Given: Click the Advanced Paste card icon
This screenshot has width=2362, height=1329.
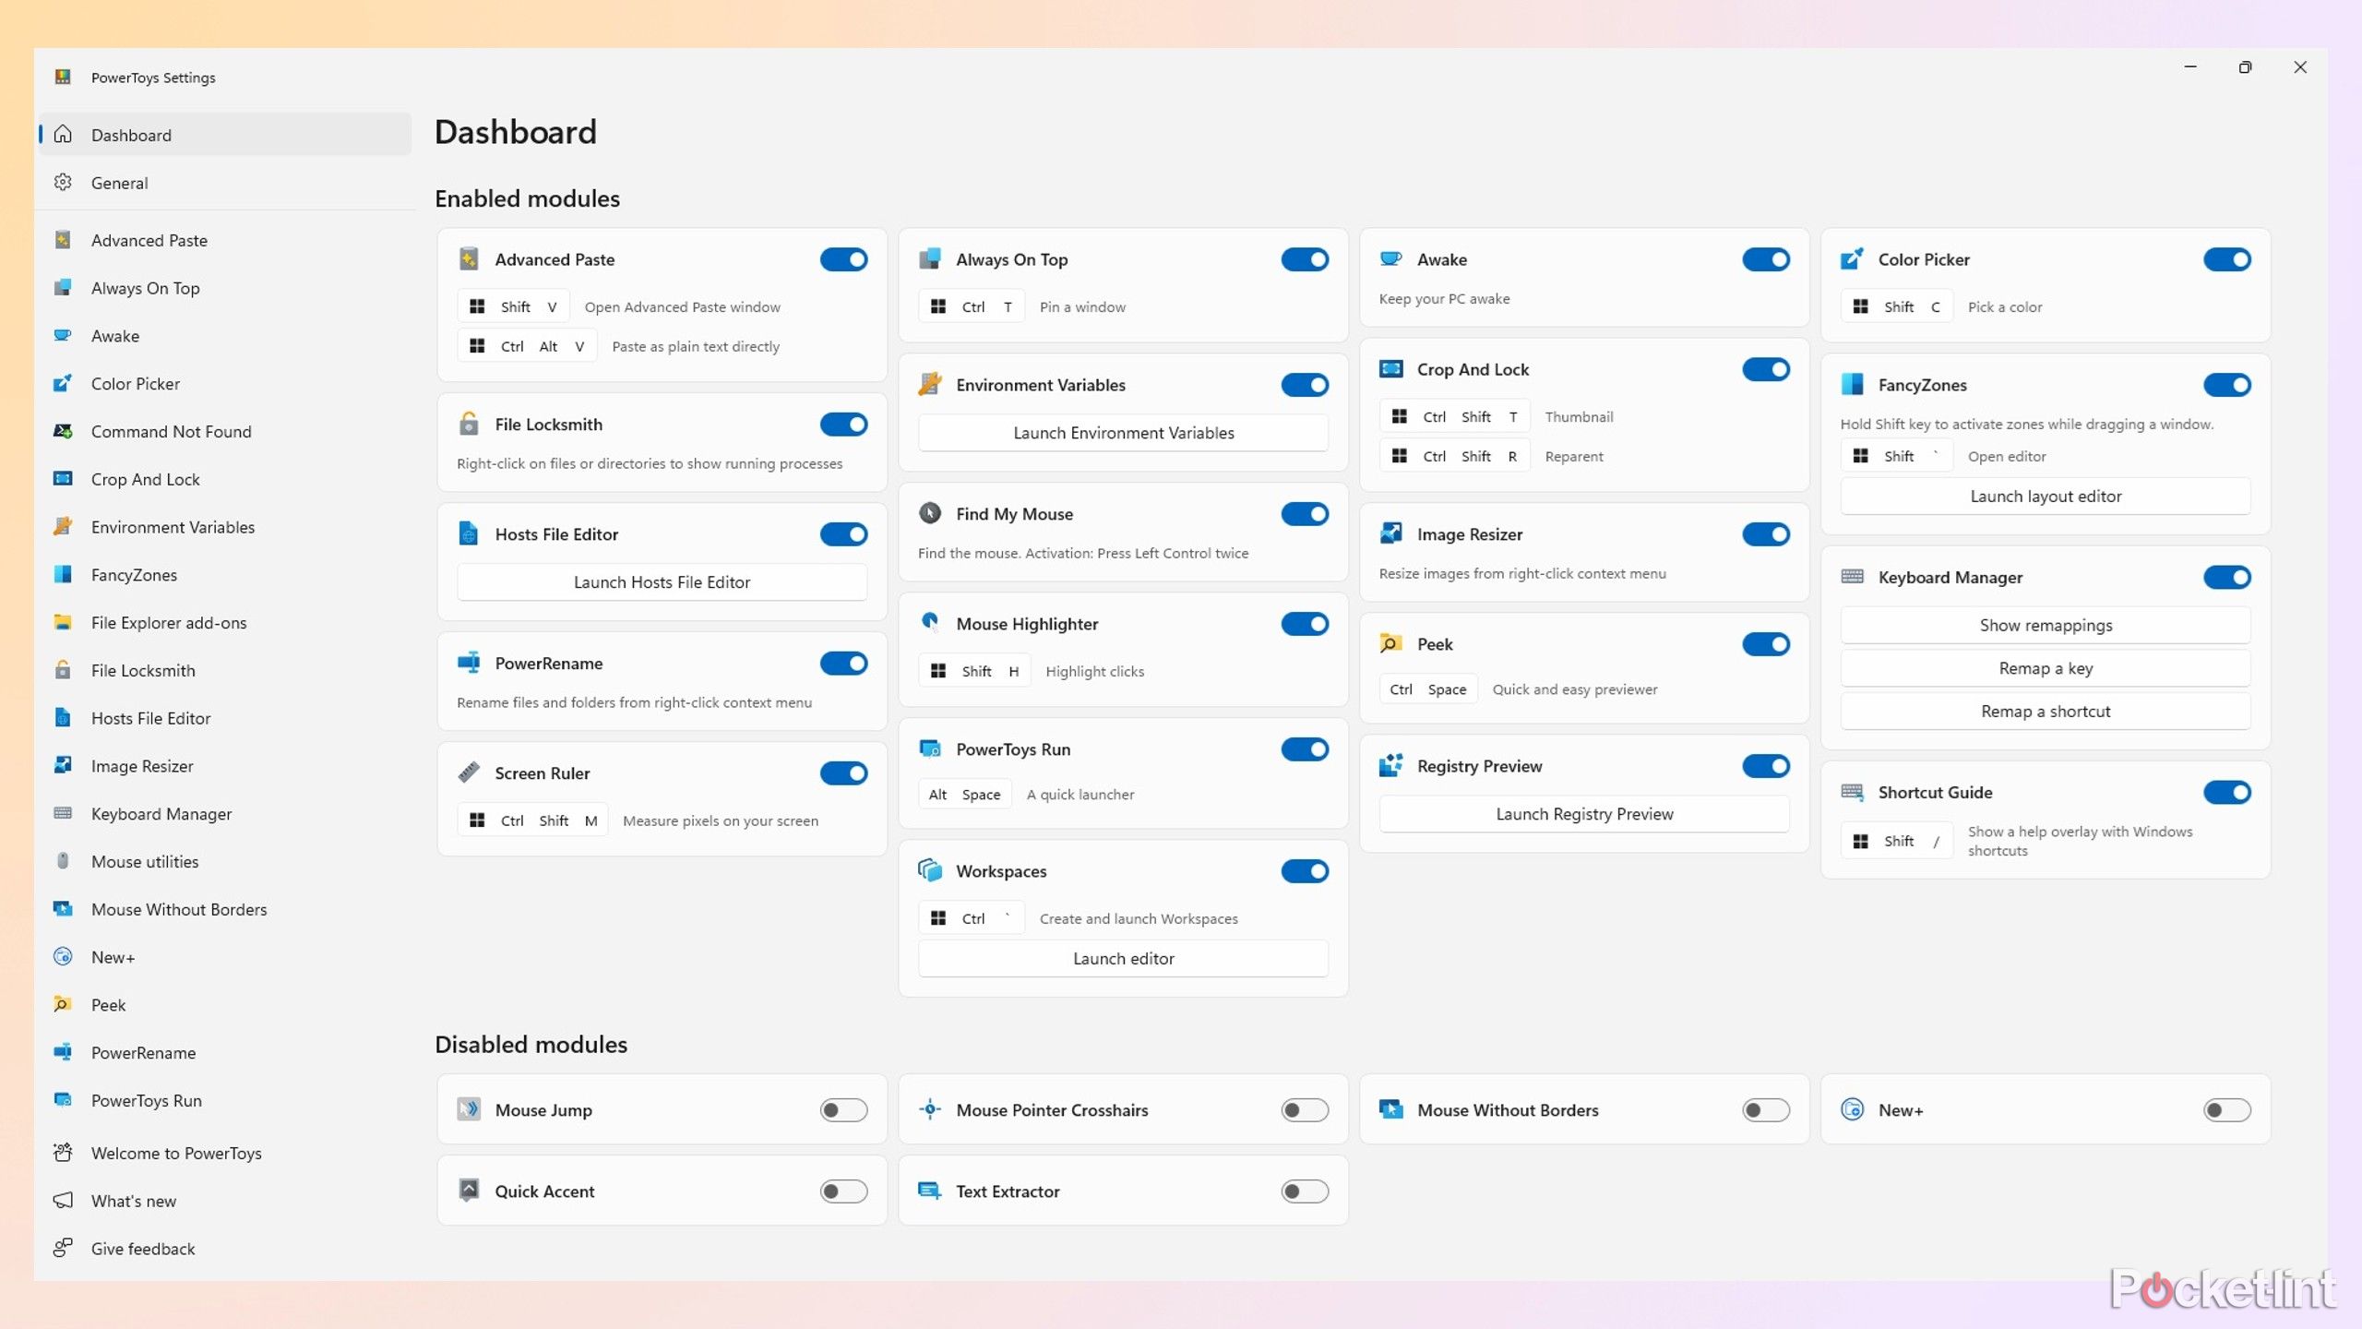Looking at the screenshot, I should point(469,259).
